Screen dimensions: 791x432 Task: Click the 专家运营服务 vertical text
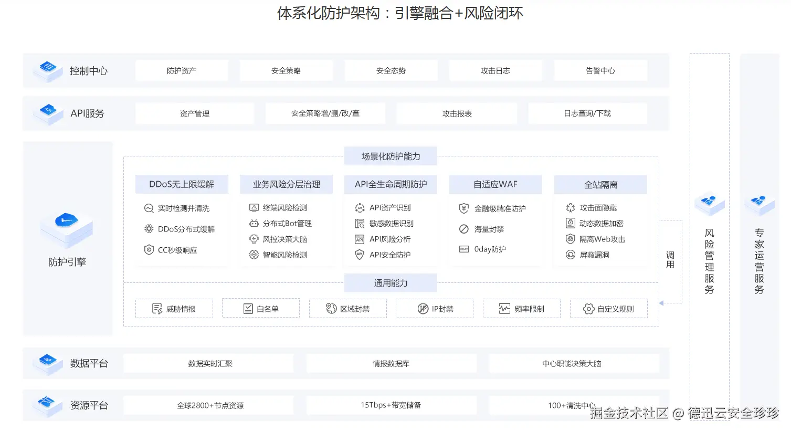(x=759, y=261)
